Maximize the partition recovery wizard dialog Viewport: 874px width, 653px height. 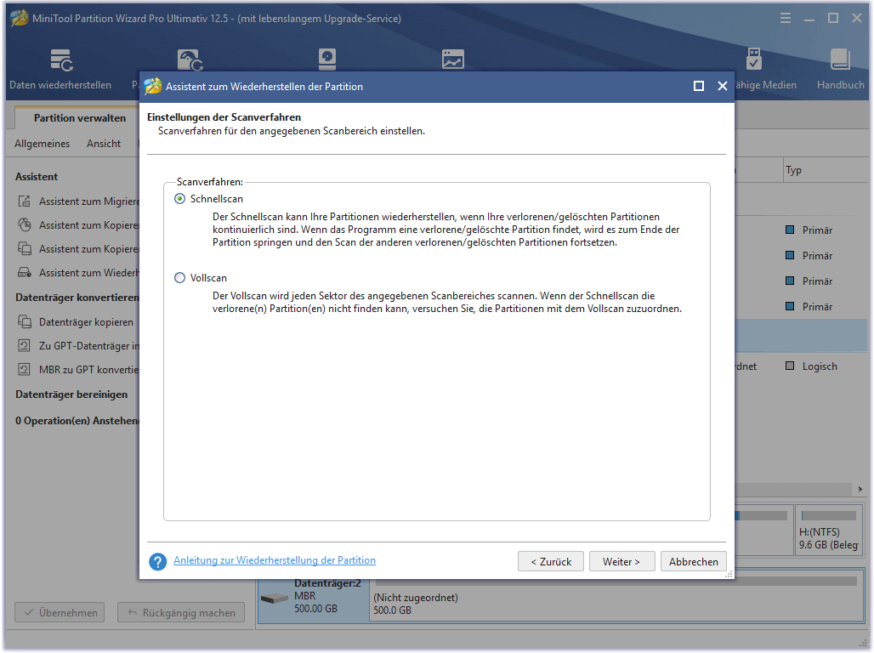click(698, 86)
